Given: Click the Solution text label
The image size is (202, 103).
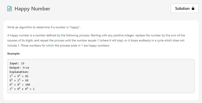Looking at the screenshot, I should tap(182, 8).
